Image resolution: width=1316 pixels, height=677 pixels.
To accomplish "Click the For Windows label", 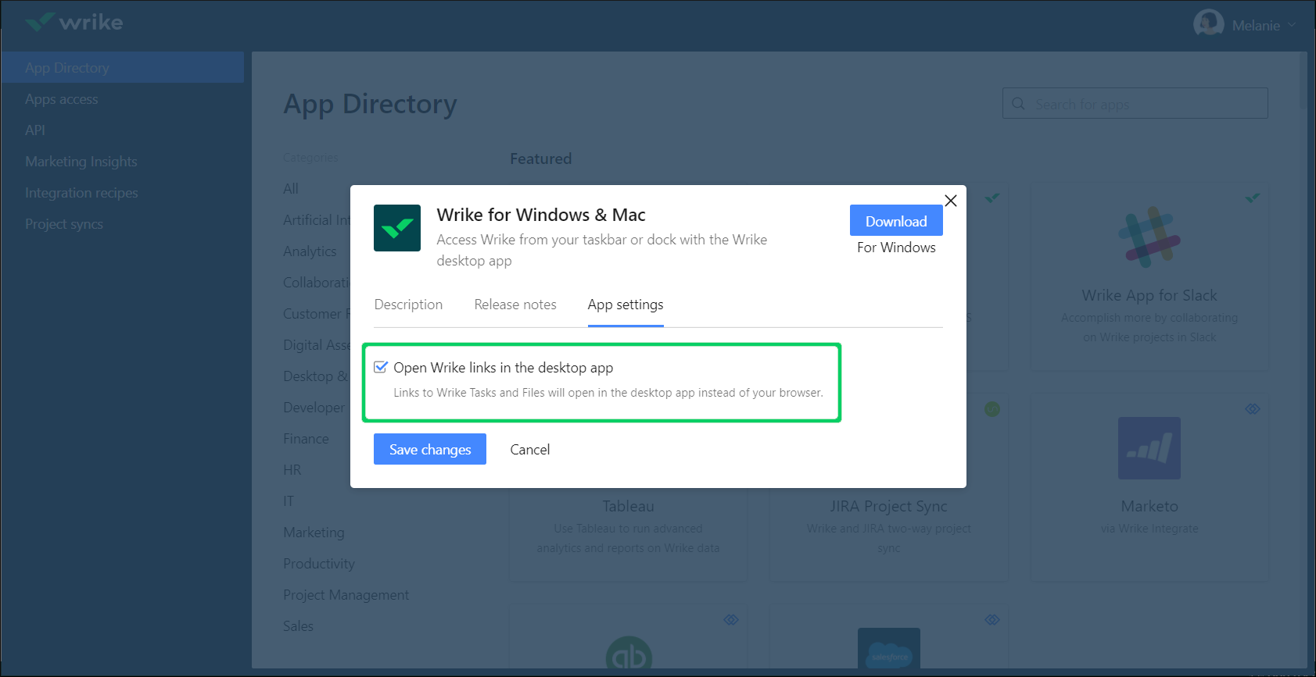I will pos(896,248).
